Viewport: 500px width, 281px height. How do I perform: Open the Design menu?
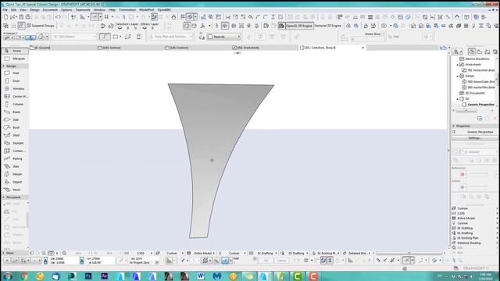[x=34, y=10]
